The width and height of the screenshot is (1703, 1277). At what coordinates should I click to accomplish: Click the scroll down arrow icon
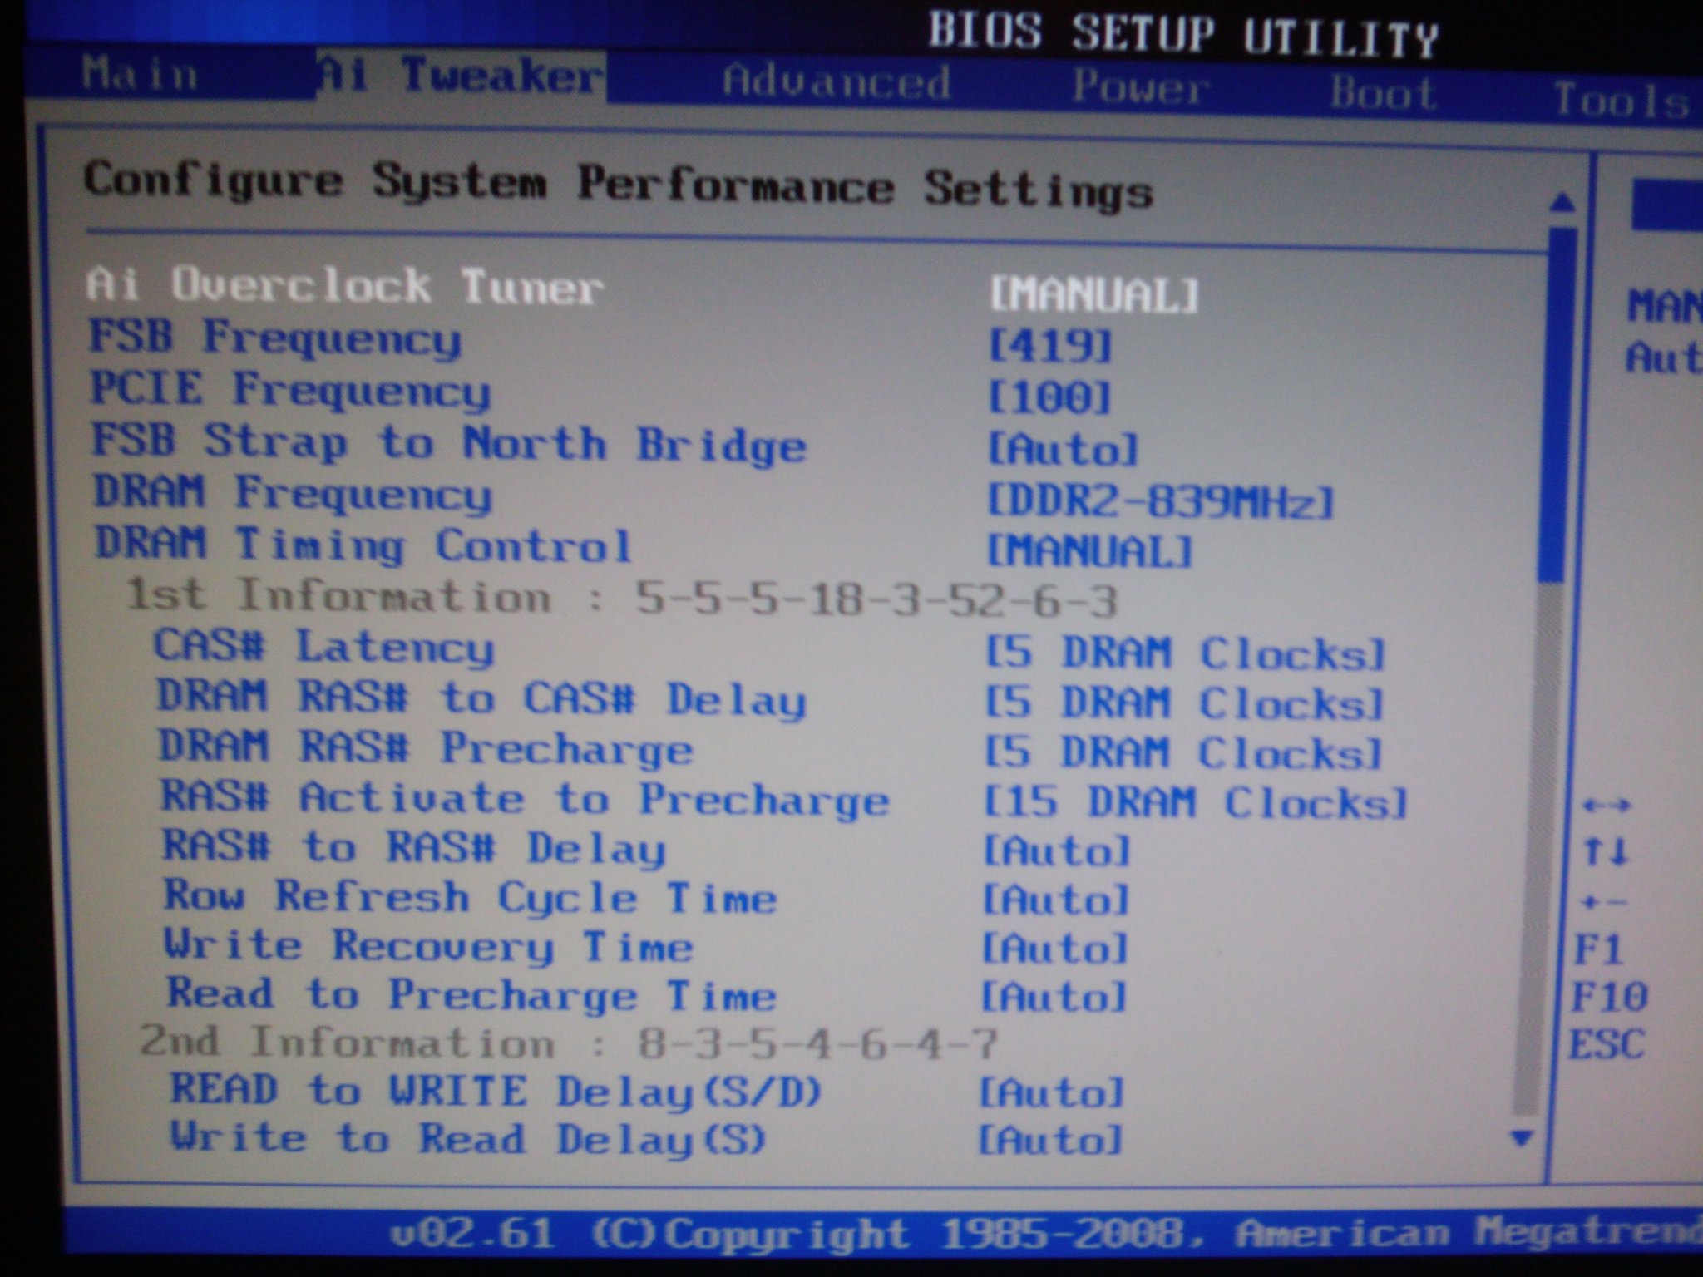point(1522,1136)
